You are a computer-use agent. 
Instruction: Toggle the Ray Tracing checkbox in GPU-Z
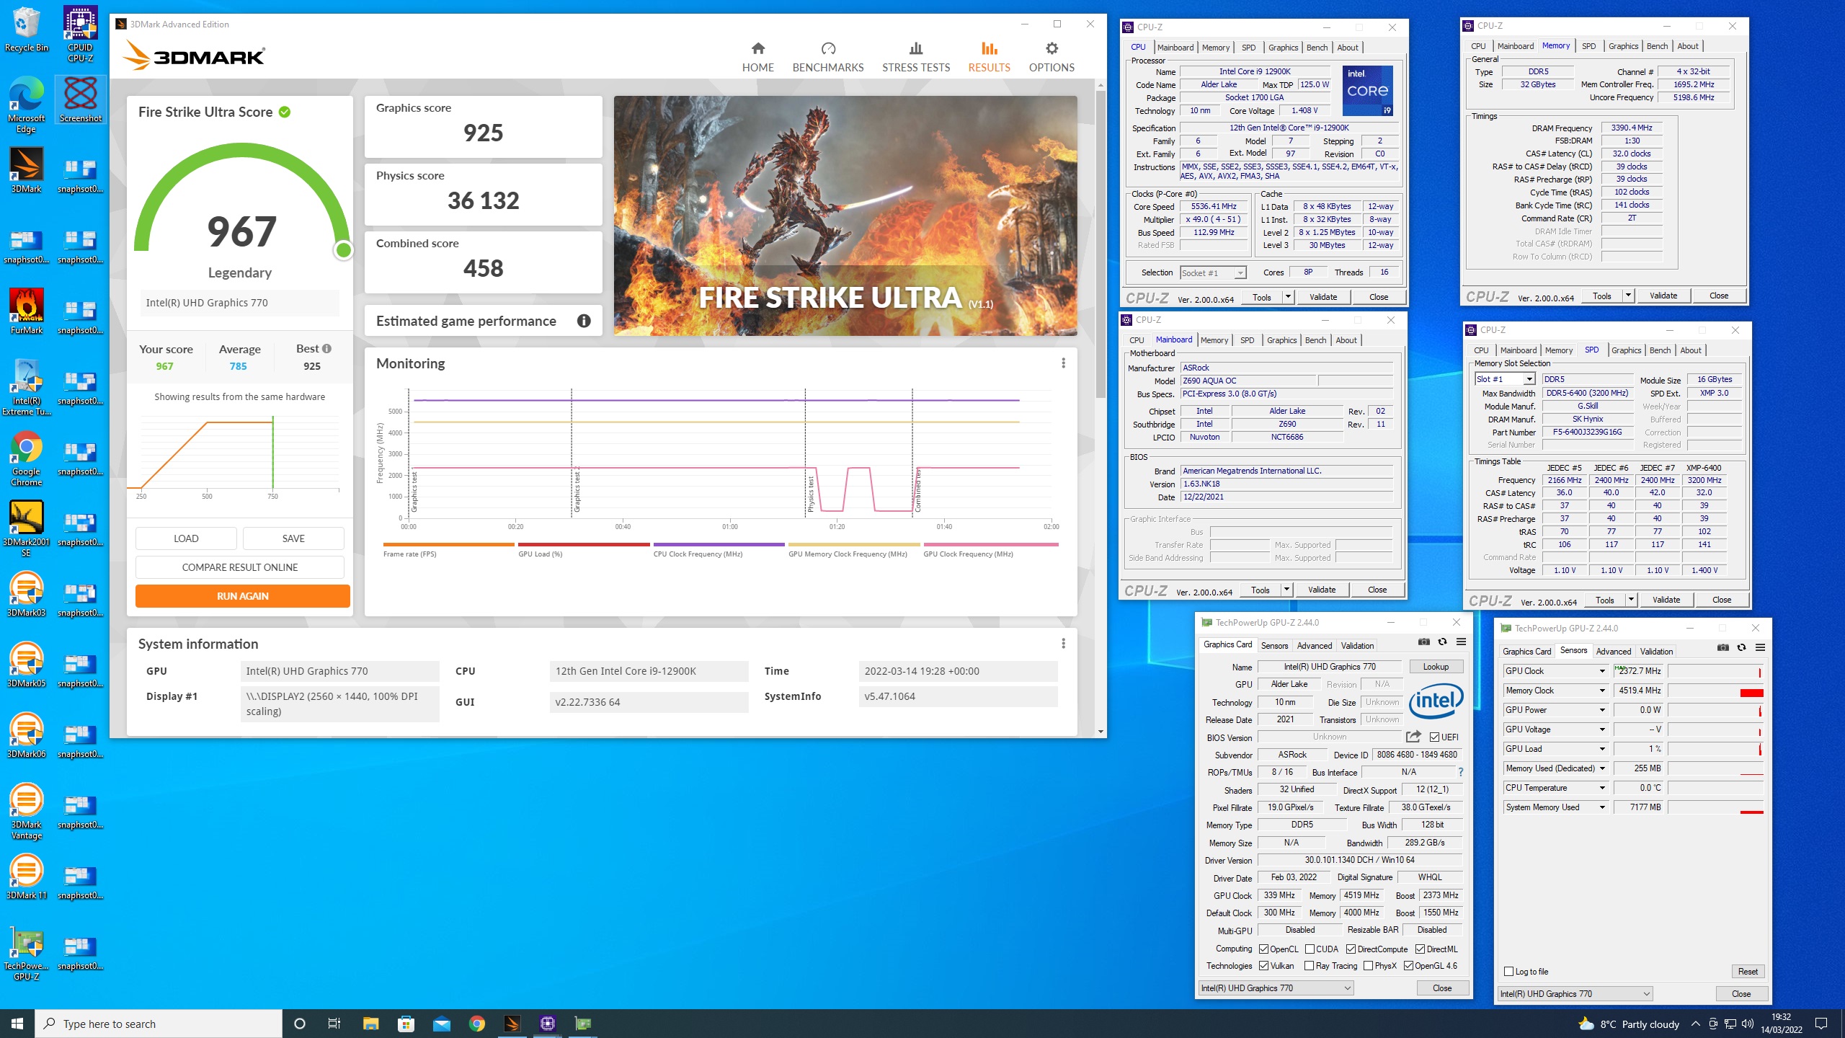click(x=1309, y=966)
